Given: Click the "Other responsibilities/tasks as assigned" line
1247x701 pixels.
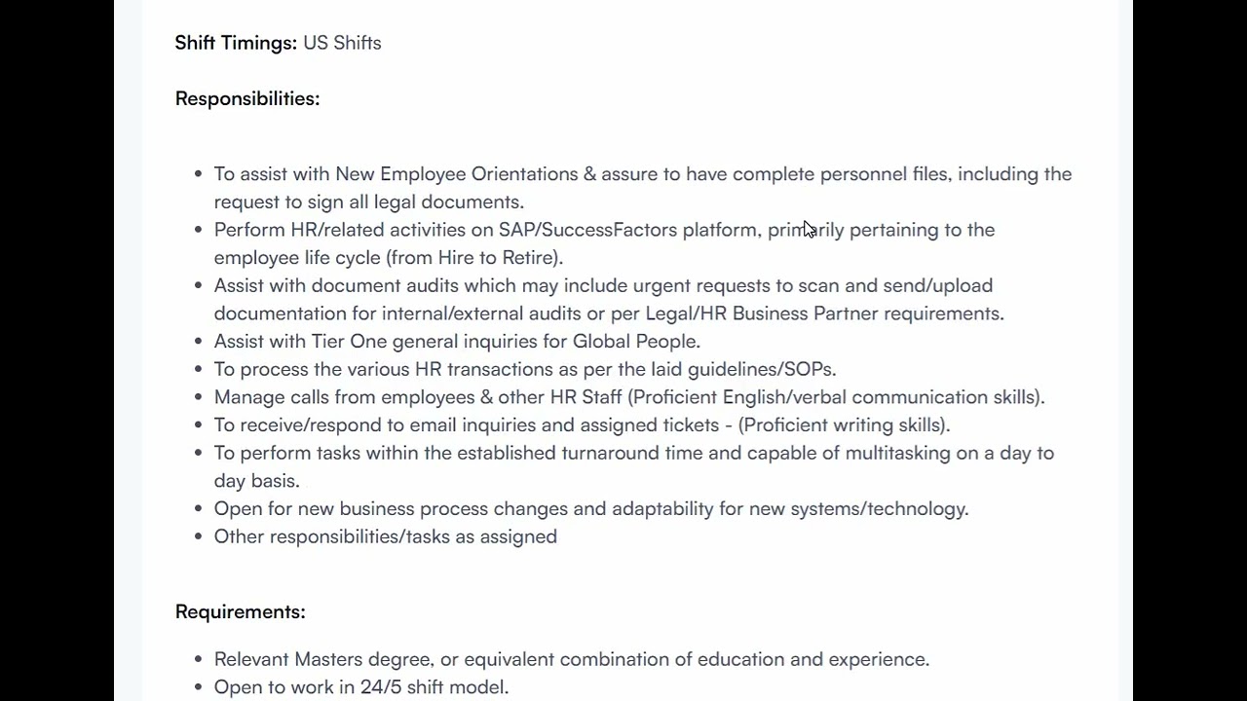Looking at the screenshot, I should (386, 536).
